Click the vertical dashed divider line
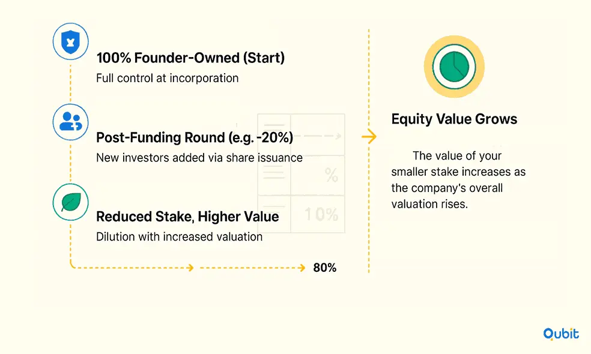The height and width of the screenshot is (354, 591). click(369, 151)
